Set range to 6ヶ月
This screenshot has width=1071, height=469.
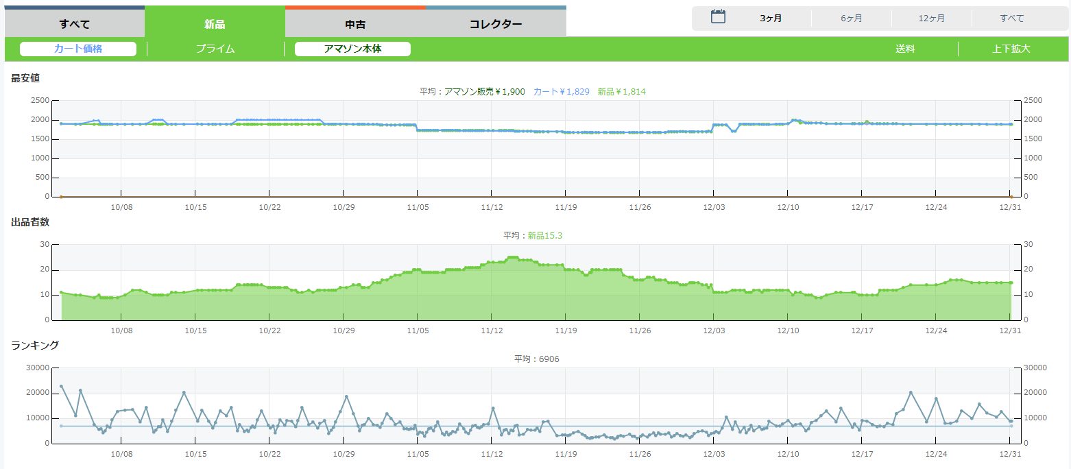[851, 19]
